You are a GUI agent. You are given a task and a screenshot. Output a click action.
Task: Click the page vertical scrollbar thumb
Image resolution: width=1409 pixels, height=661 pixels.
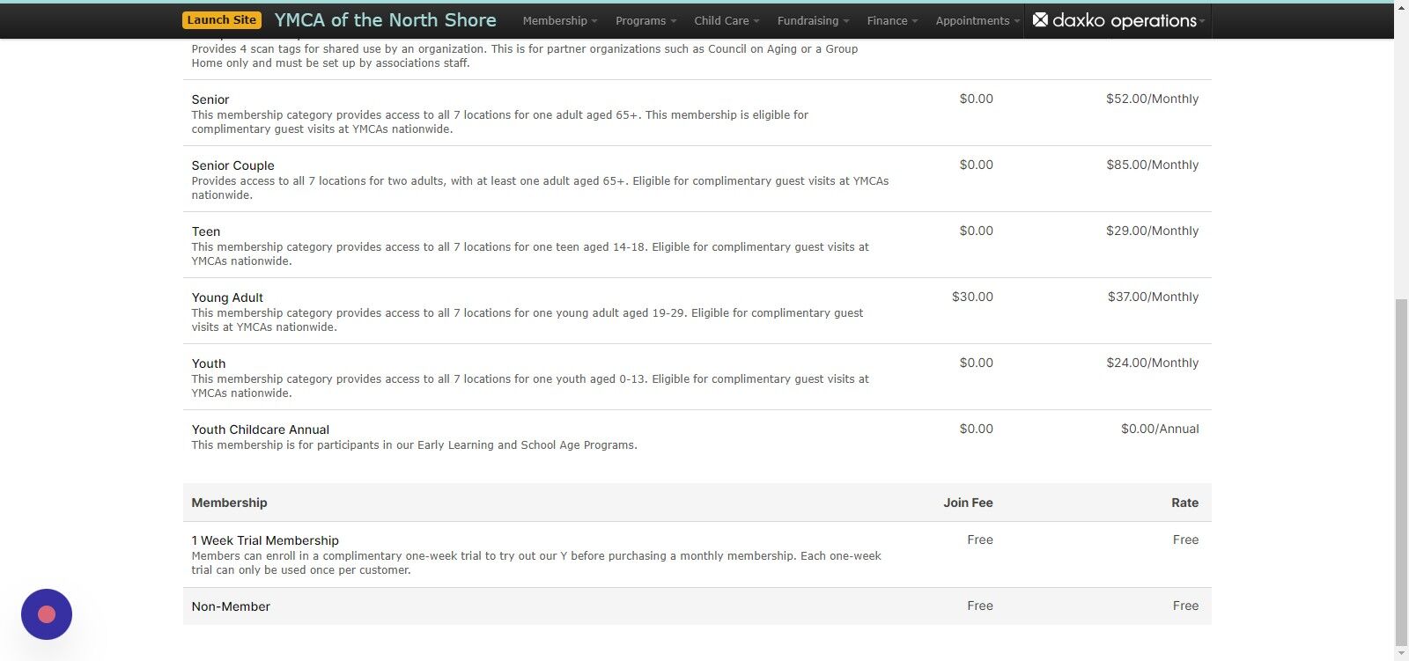coord(1401,473)
